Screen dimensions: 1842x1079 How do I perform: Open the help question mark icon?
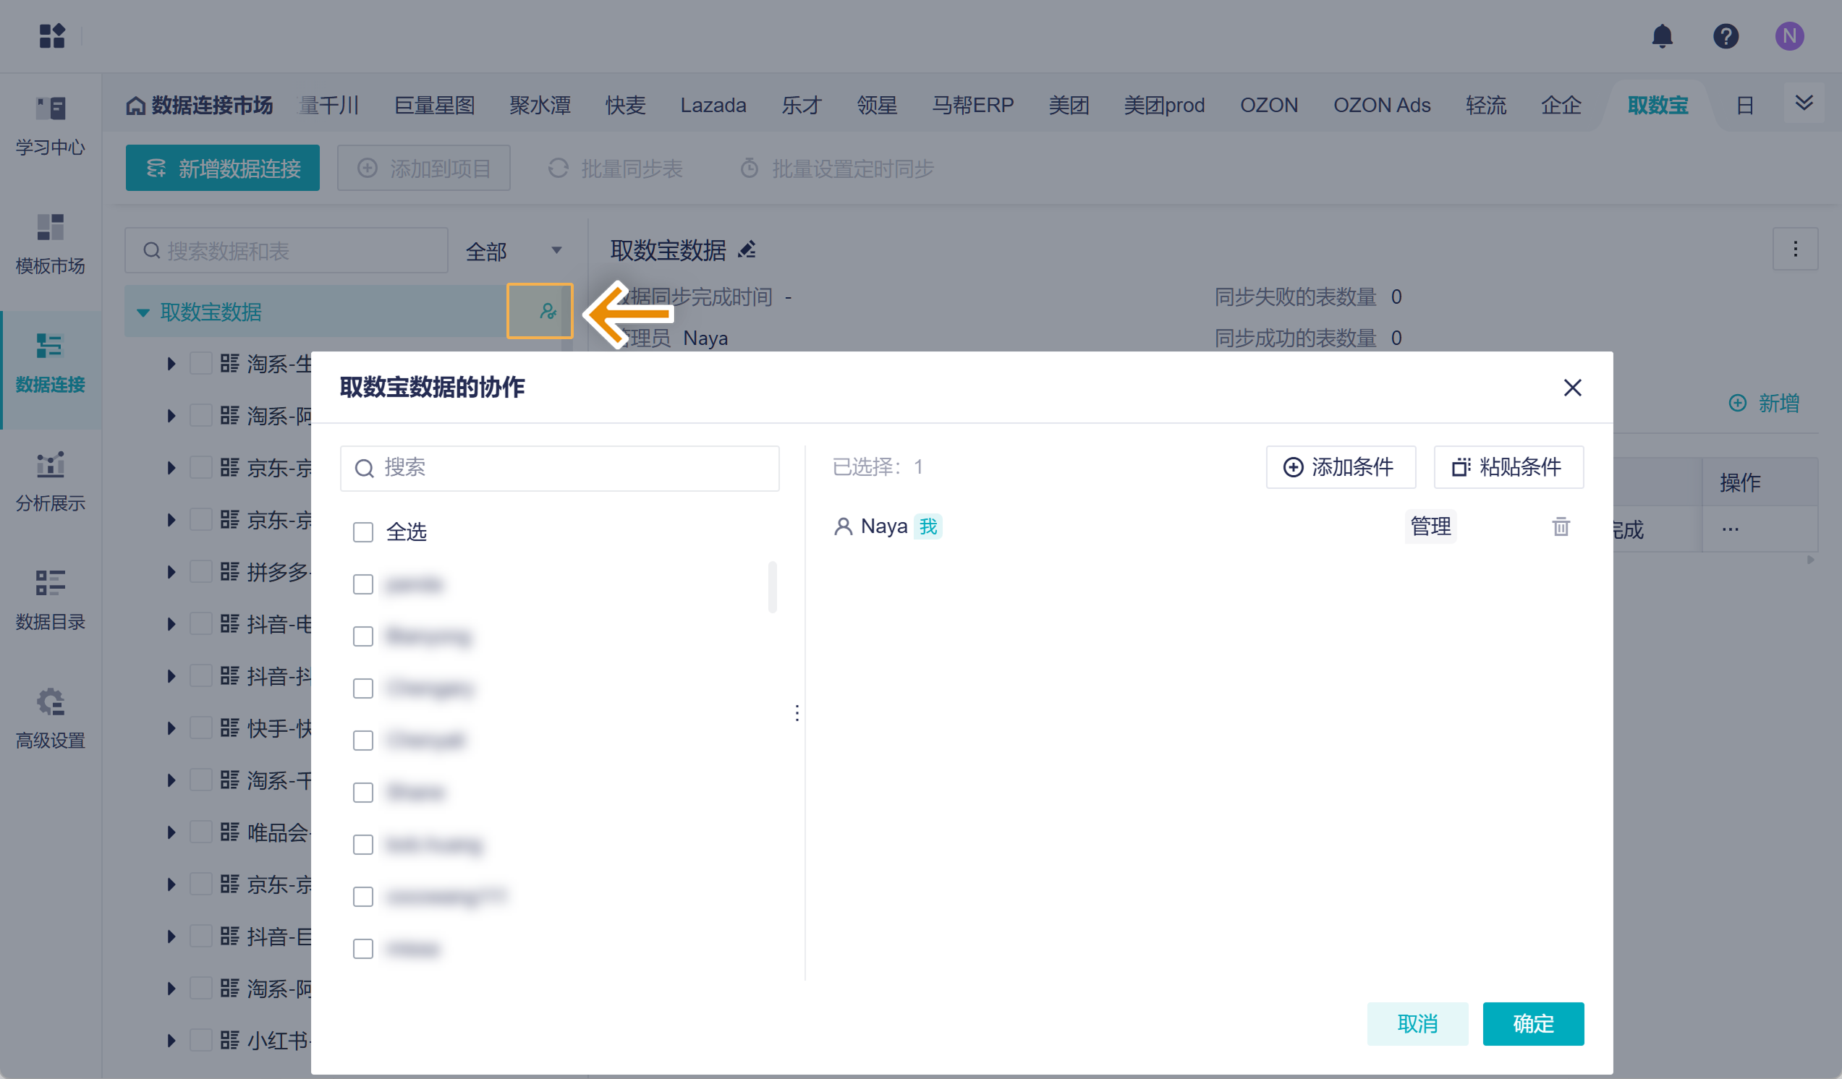click(x=1725, y=35)
